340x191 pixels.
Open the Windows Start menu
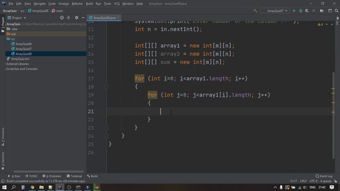point(4,187)
